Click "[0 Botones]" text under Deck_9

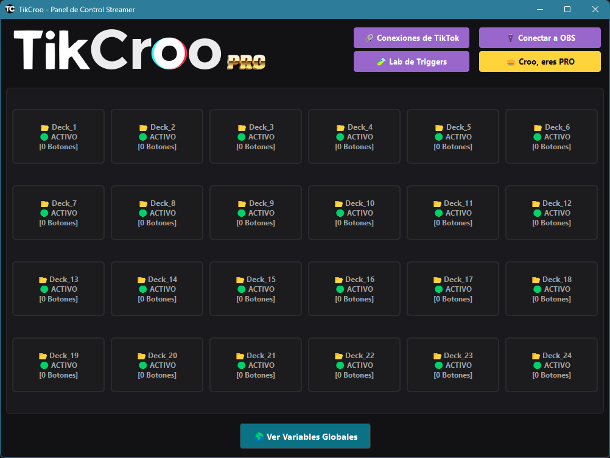pyautogui.click(x=256, y=223)
